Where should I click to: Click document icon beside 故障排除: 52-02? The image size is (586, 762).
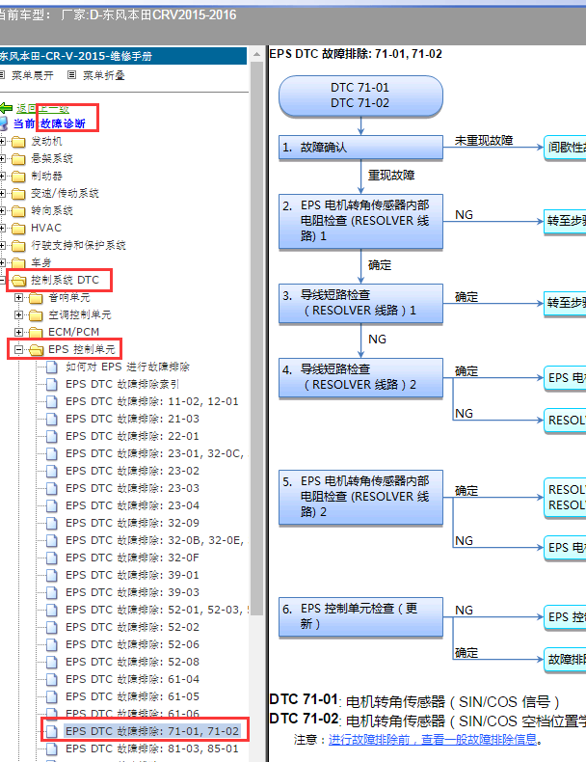[x=51, y=627]
